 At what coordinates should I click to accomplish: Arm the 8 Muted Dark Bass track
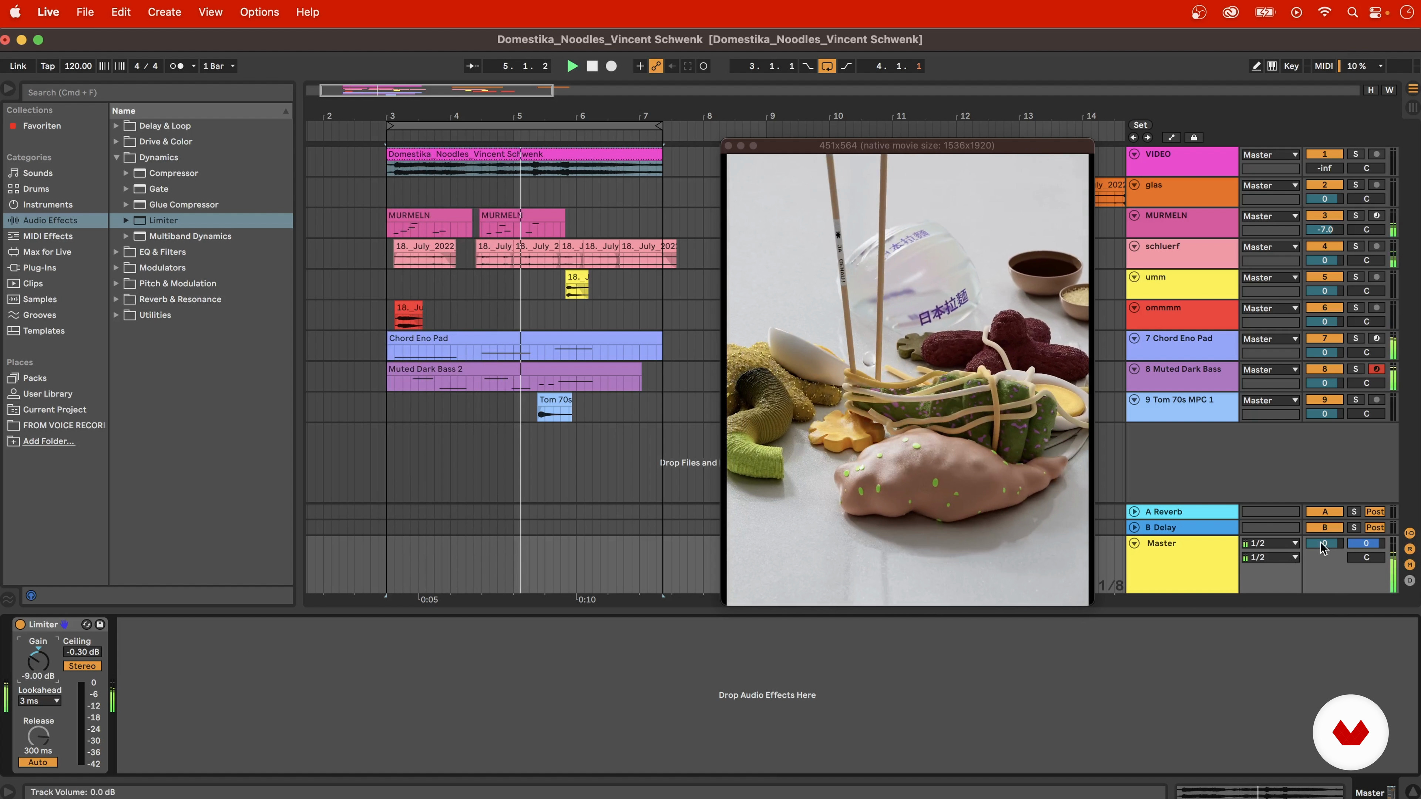click(1376, 369)
